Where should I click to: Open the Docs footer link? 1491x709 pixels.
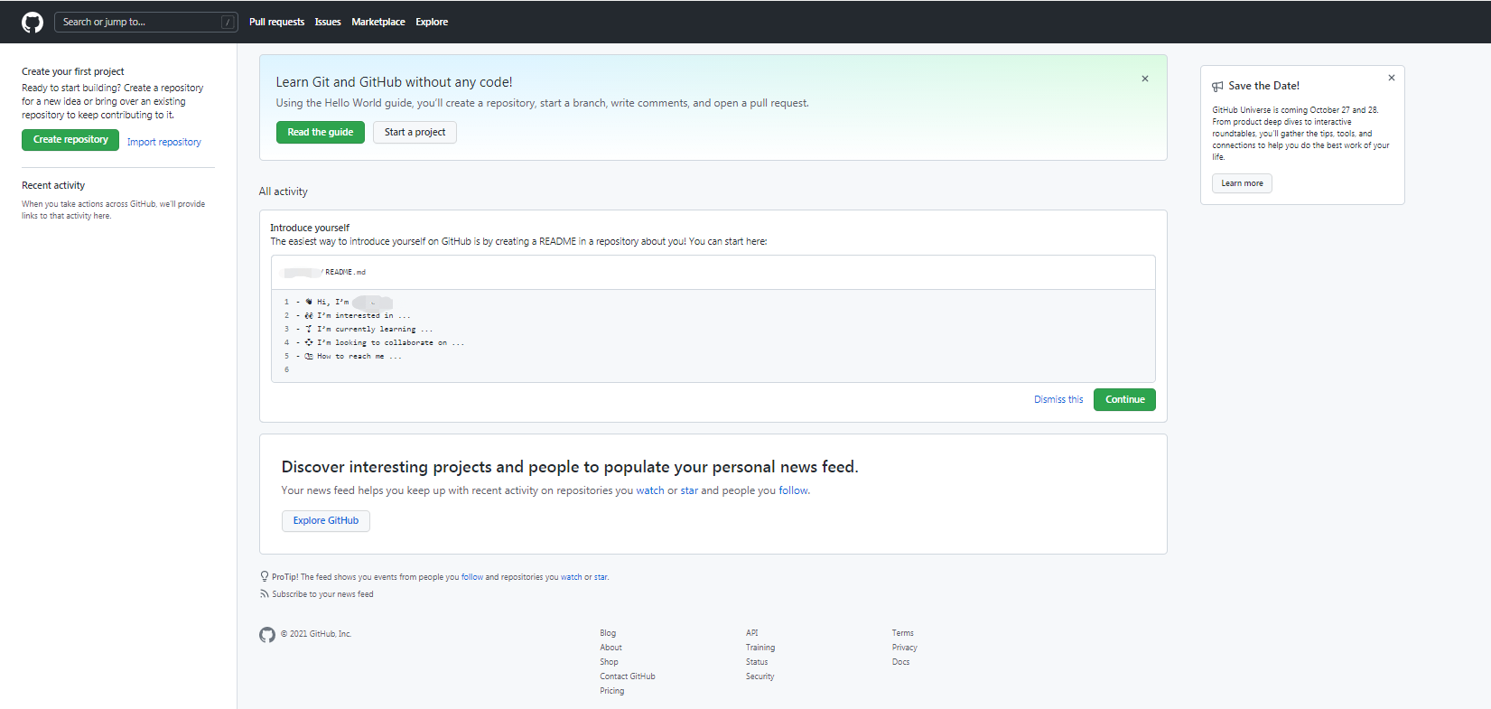click(901, 662)
